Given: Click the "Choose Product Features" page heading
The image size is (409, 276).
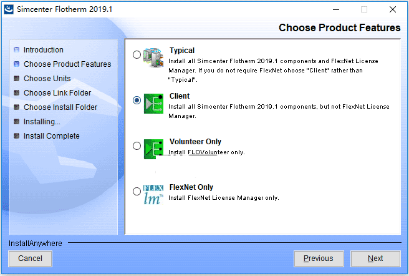Looking at the screenshot, I should click(340, 27).
